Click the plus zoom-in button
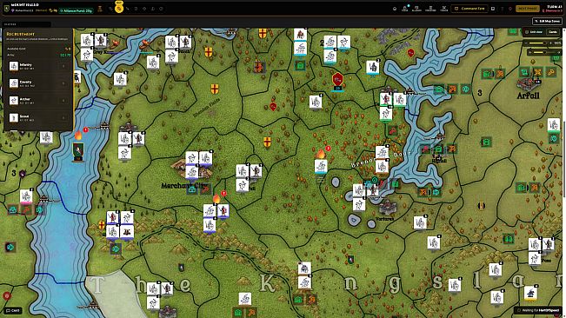This screenshot has height=318, width=566. (550, 43)
